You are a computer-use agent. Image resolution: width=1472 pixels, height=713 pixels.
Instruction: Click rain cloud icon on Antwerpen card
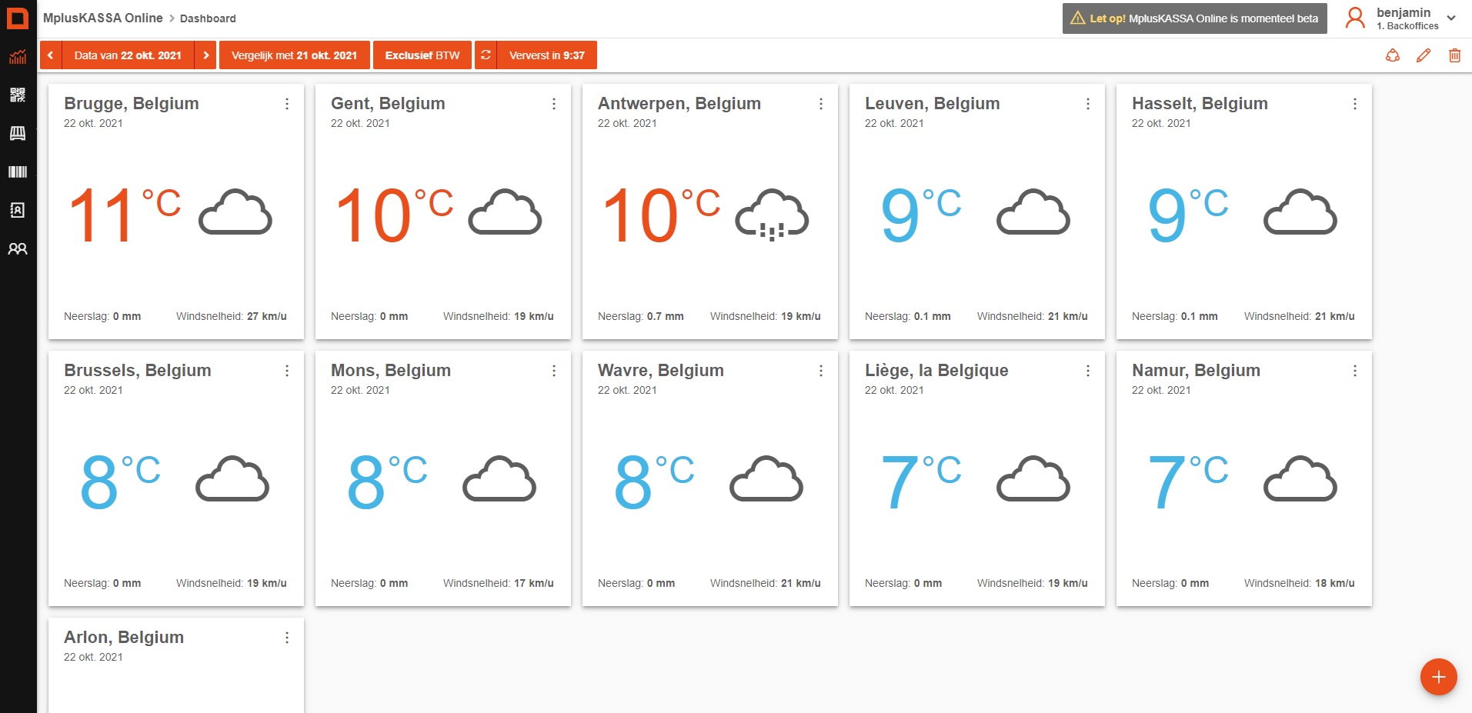tap(772, 214)
